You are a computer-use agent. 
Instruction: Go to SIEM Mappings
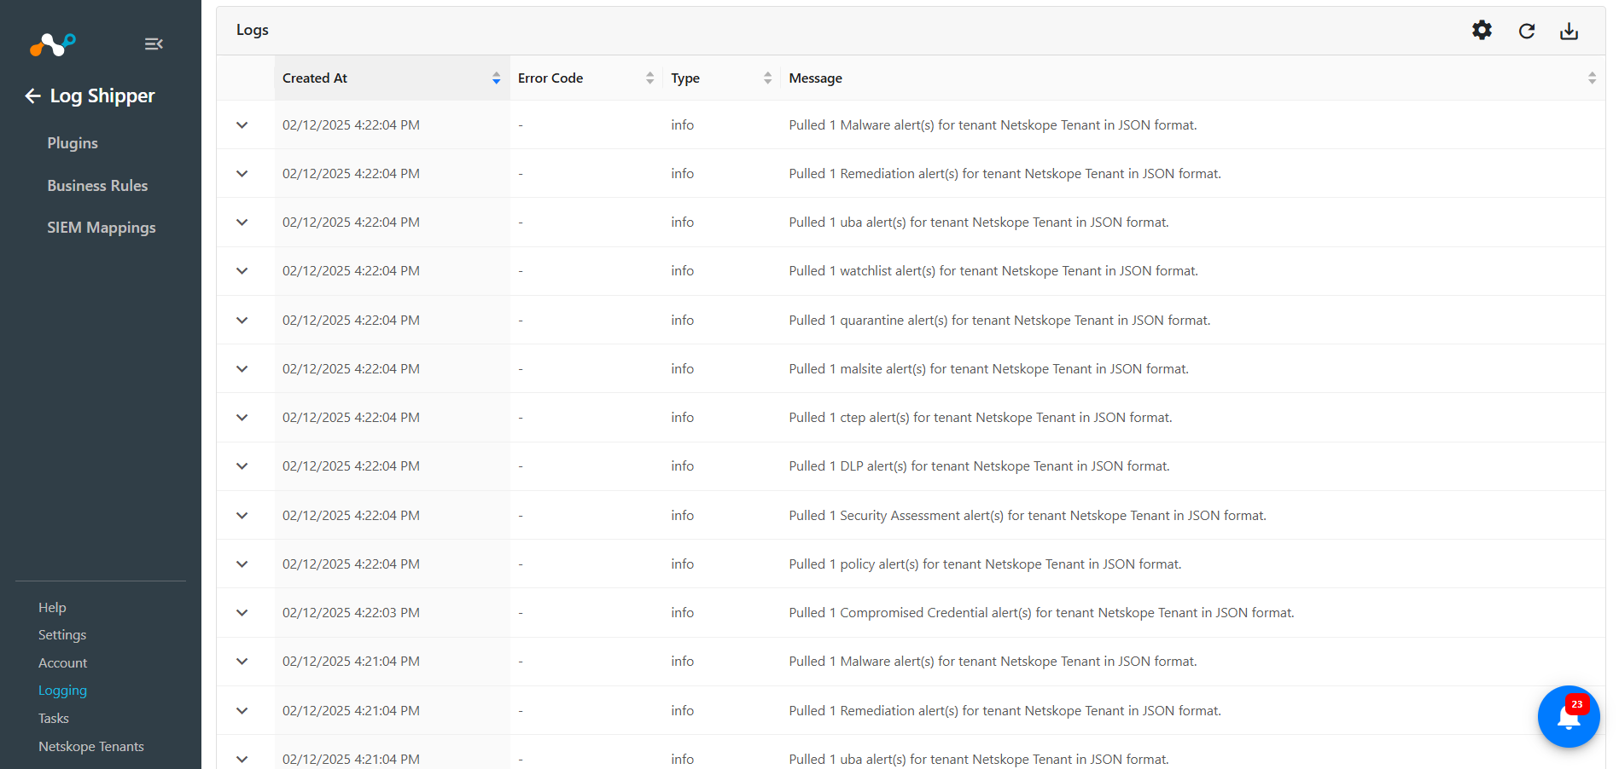(x=102, y=228)
